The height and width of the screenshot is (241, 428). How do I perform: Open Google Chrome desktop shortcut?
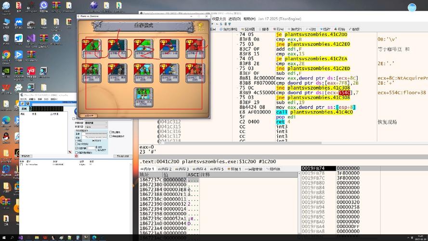[6, 55]
